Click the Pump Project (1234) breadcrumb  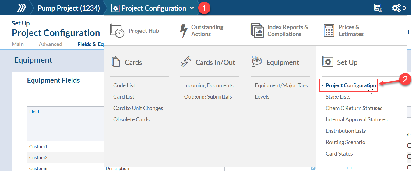[69, 8]
